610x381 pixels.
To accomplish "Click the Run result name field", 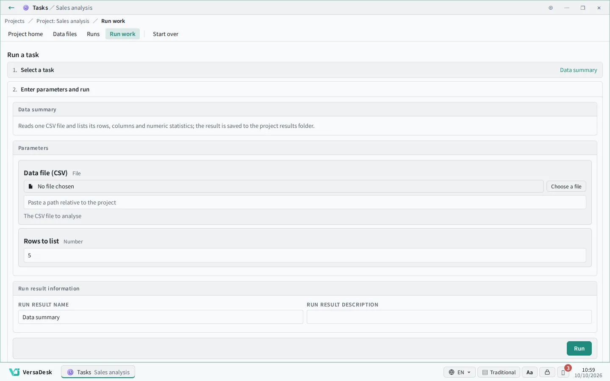I will click(x=161, y=317).
